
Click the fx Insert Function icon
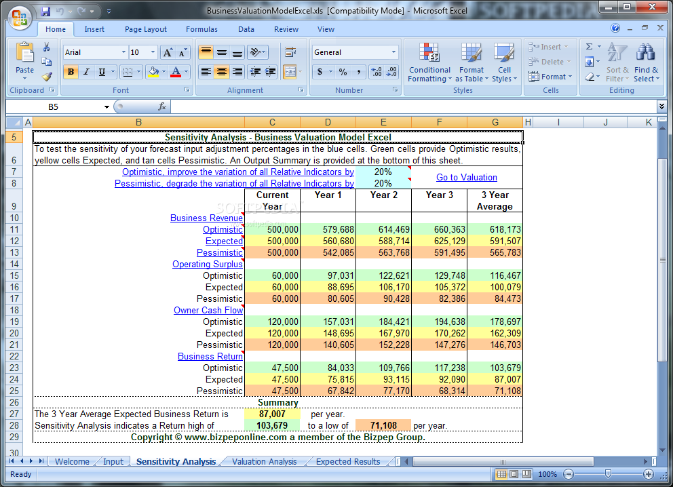[x=162, y=106]
